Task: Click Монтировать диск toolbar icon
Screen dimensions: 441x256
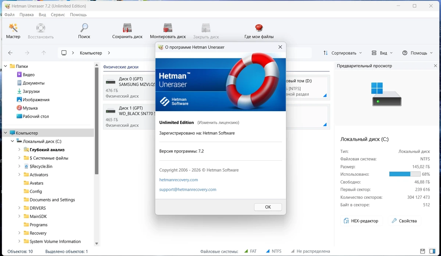Action: click(x=168, y=28)
